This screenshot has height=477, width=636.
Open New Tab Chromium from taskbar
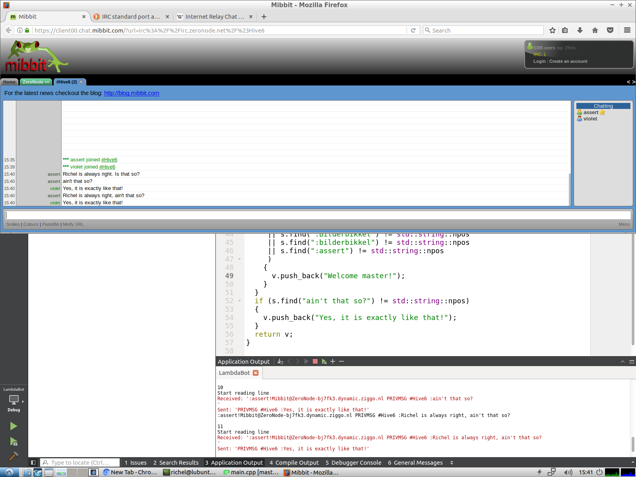[130, 472]
